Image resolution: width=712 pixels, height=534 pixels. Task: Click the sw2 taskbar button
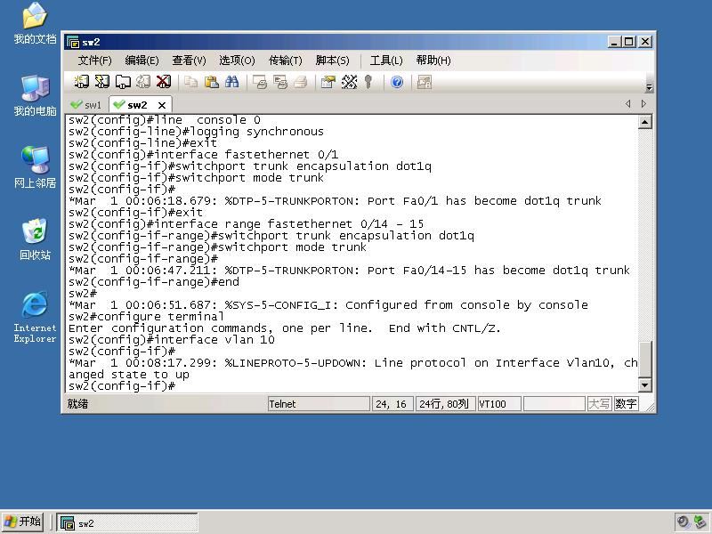tap(127, 522)
